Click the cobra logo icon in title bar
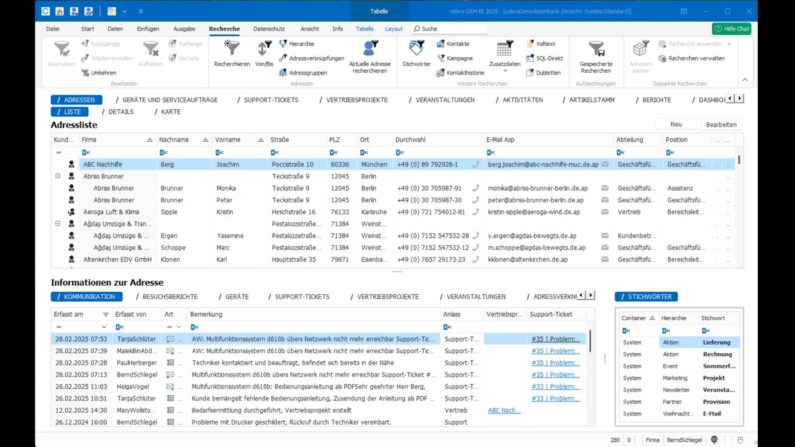795x447 pixels. tap(45, 11)
